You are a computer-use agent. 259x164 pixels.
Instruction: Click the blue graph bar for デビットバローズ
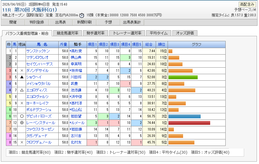pyautogui.click(x=185, y=117)
